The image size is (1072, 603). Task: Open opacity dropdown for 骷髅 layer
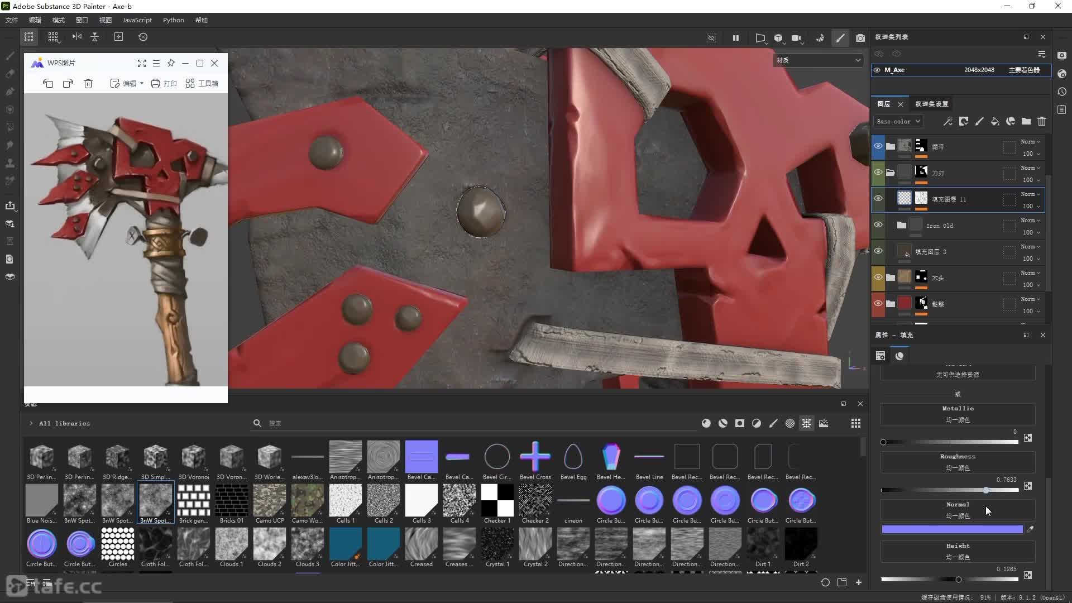pos(1031,311)
